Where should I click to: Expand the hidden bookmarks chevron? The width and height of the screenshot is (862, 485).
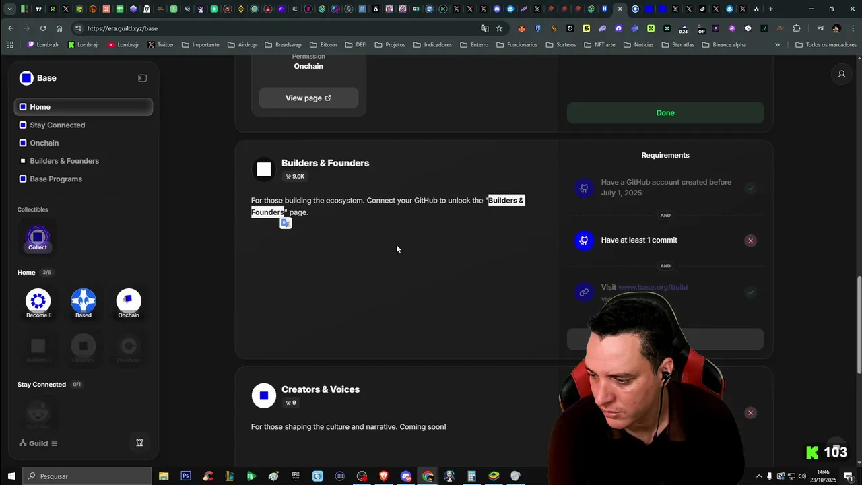[777, 45]
